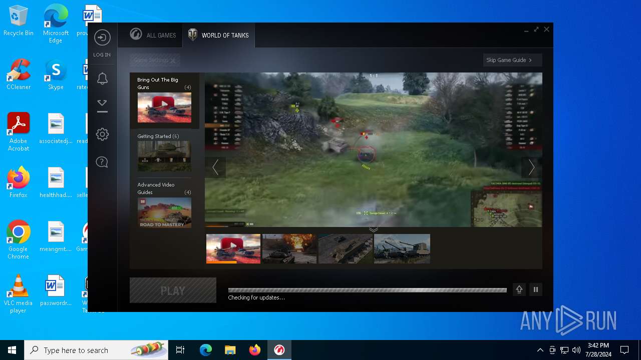Minimize the Game Center window
This screenshot has width=641, height=360.
(526, 30)
